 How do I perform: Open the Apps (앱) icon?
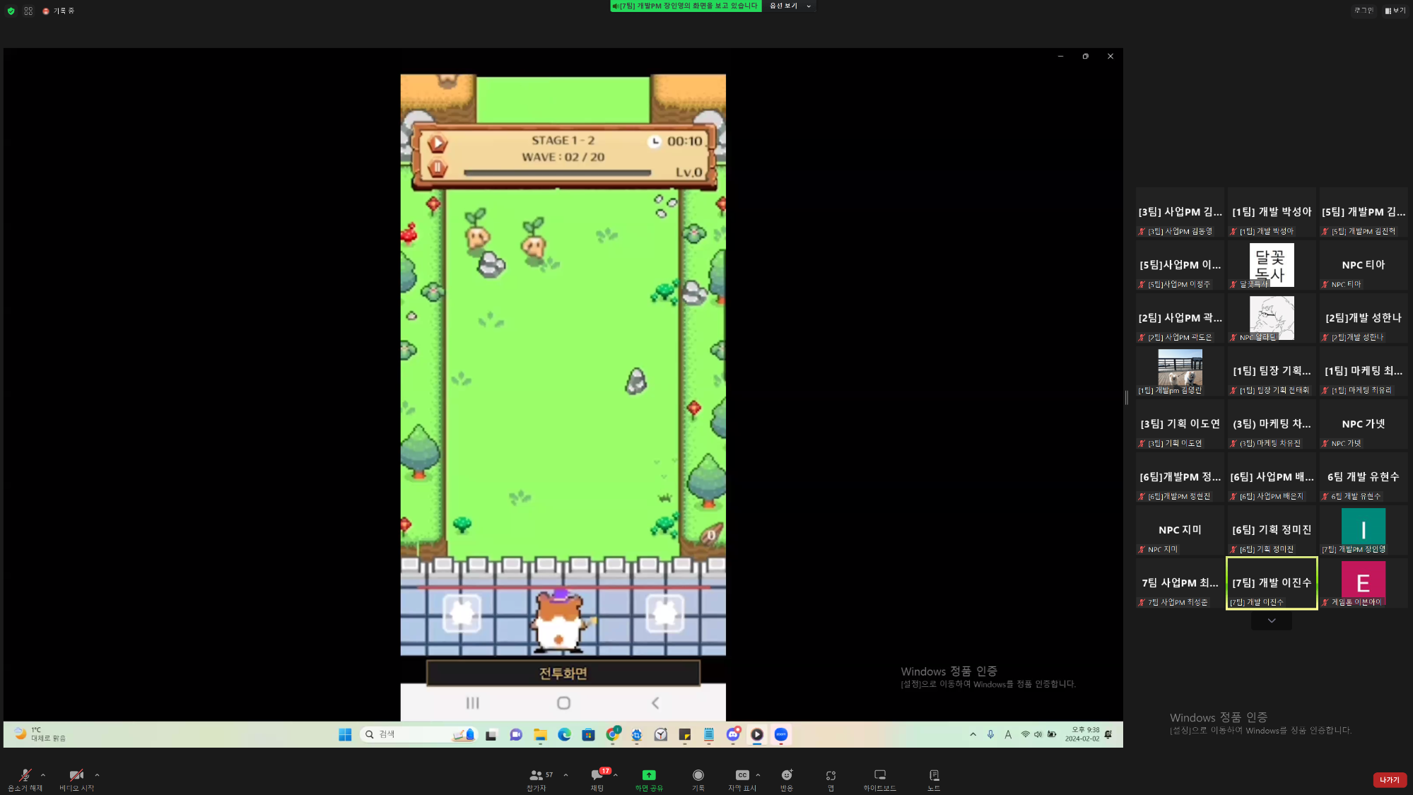point(831,778)
